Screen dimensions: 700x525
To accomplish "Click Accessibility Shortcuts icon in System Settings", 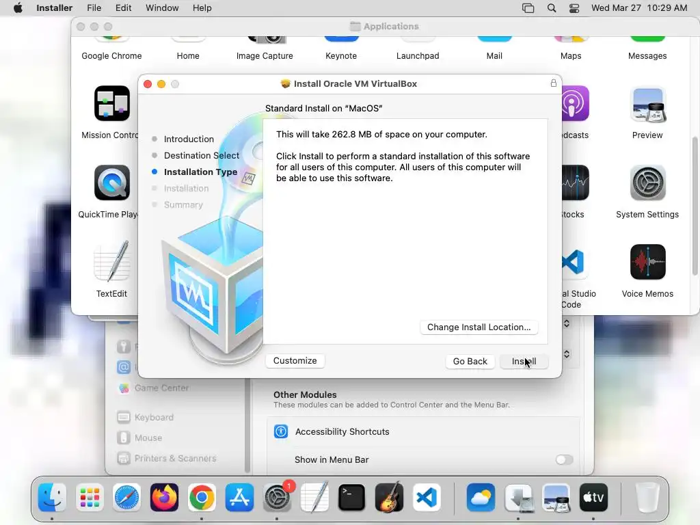I will click(x=281, y=431).
